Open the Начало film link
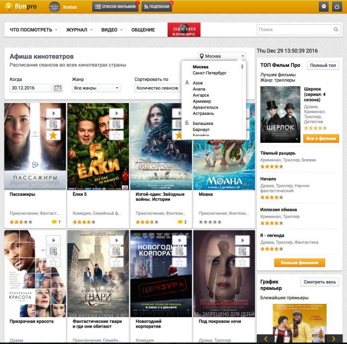347x344 pixels. coord(268,179)
